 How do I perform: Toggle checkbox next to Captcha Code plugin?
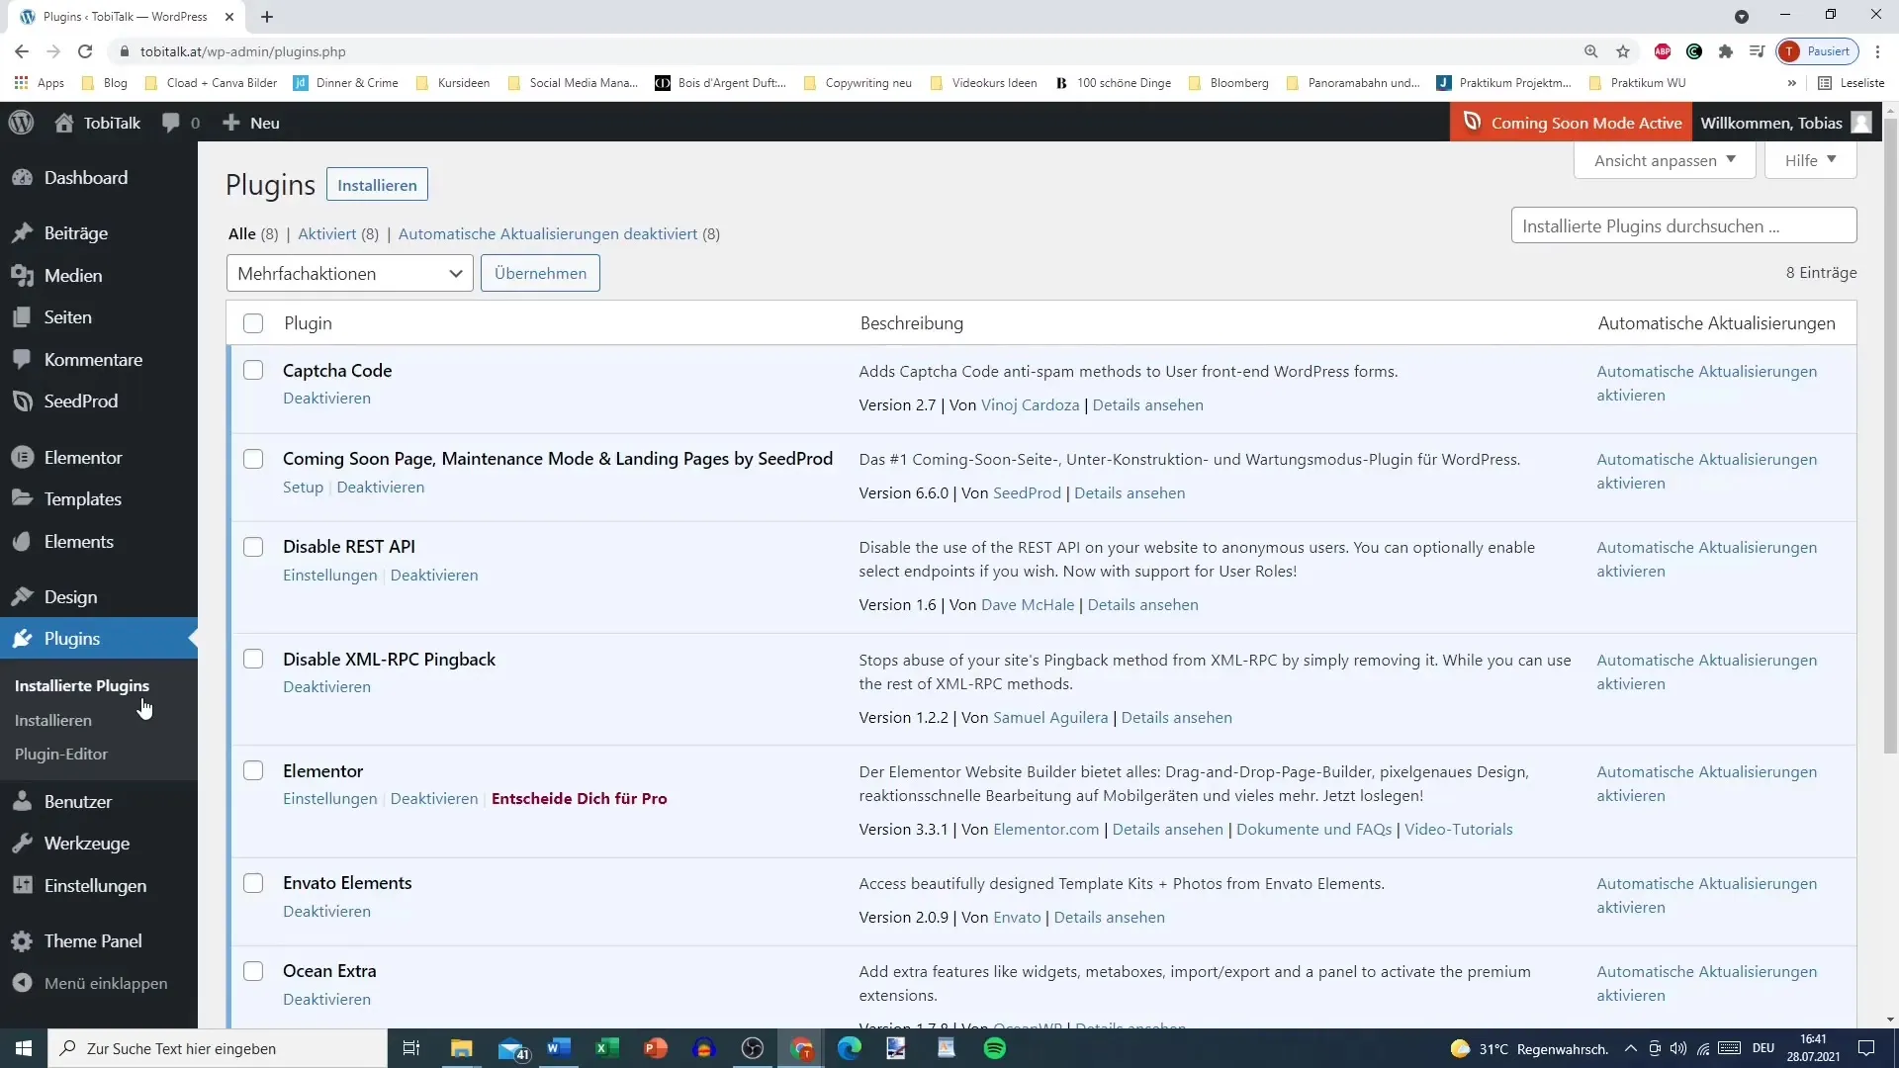[253, 371]
